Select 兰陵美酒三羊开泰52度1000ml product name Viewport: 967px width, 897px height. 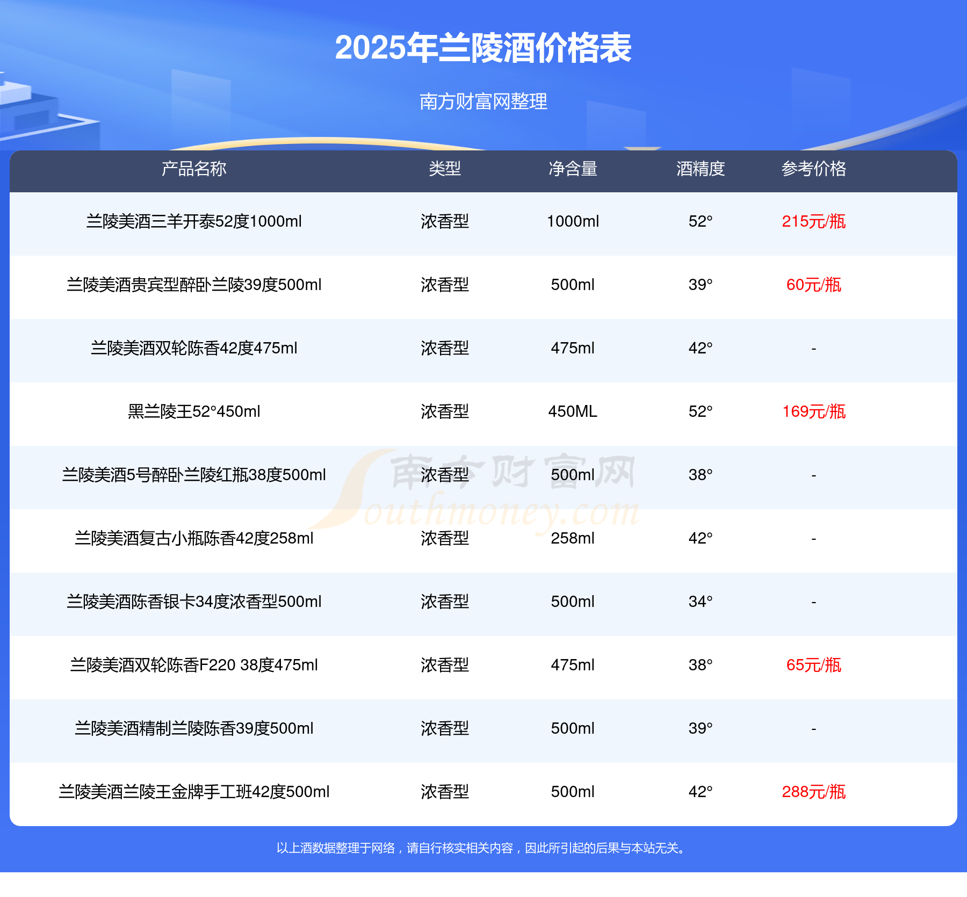pyautogui.click(x=194, y=221)
